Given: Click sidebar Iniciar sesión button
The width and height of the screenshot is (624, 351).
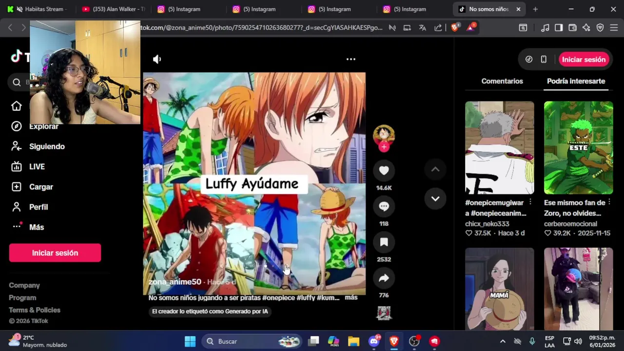Looking at the screenshot, I should pyautogui.click(x=55, y=253).
